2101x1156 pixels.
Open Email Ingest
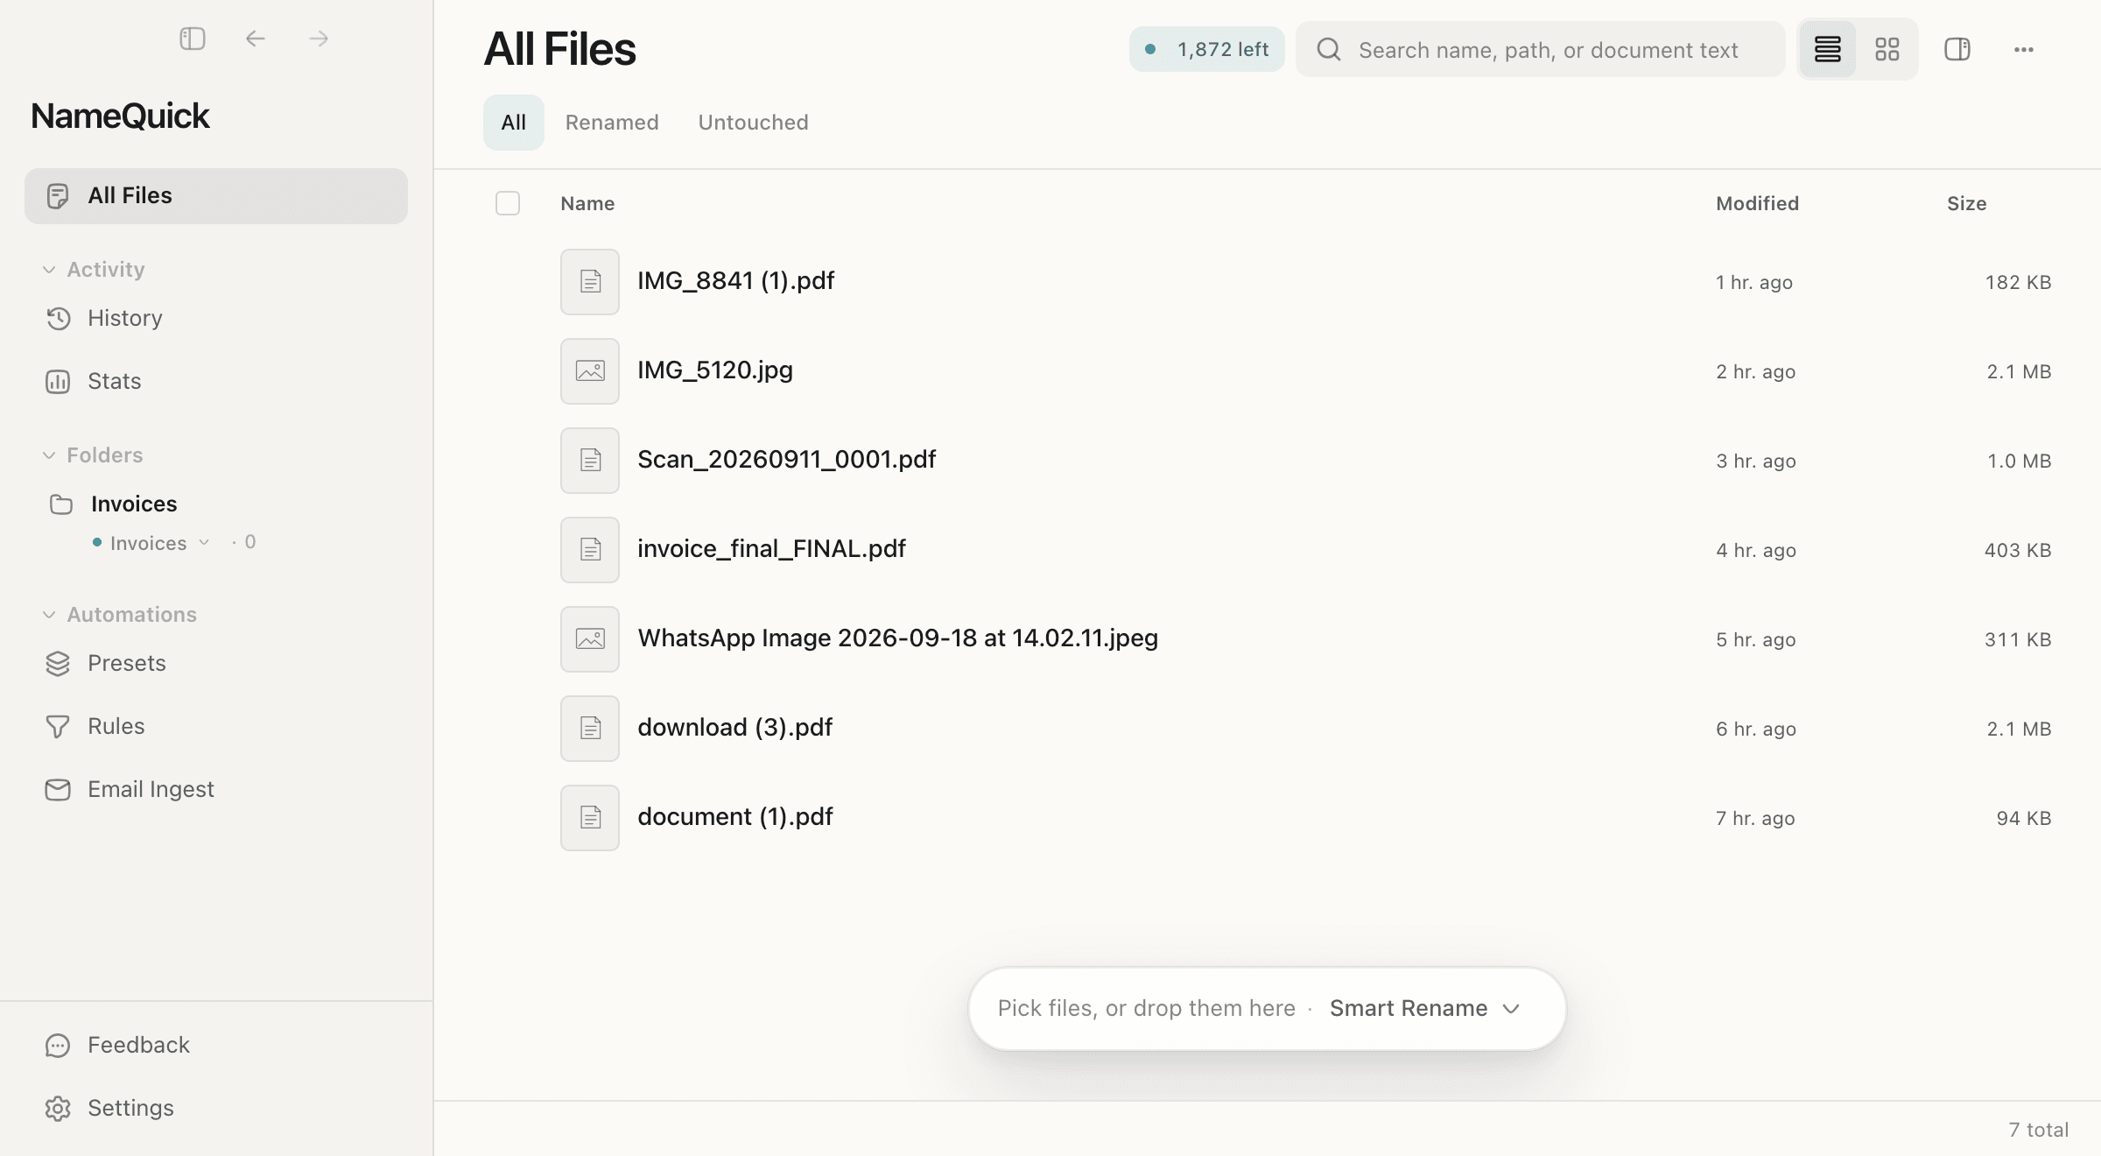pyautogui.click(x=216, y=789)
